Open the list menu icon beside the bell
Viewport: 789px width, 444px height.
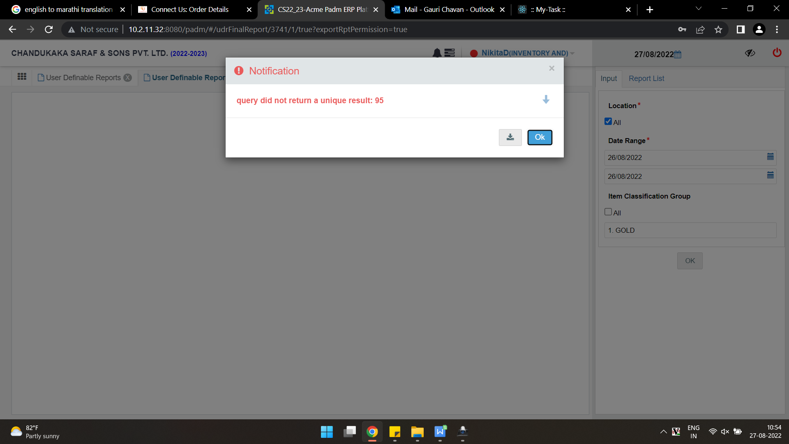pyautogui.click(x=450, y=53)
